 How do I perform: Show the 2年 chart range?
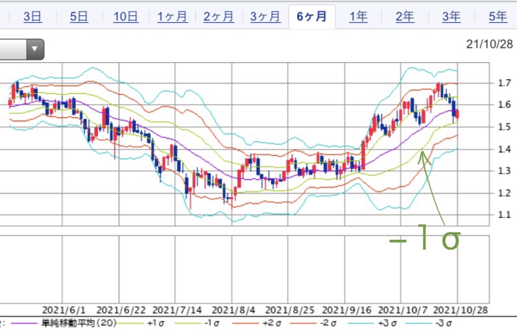pos(405,17)
